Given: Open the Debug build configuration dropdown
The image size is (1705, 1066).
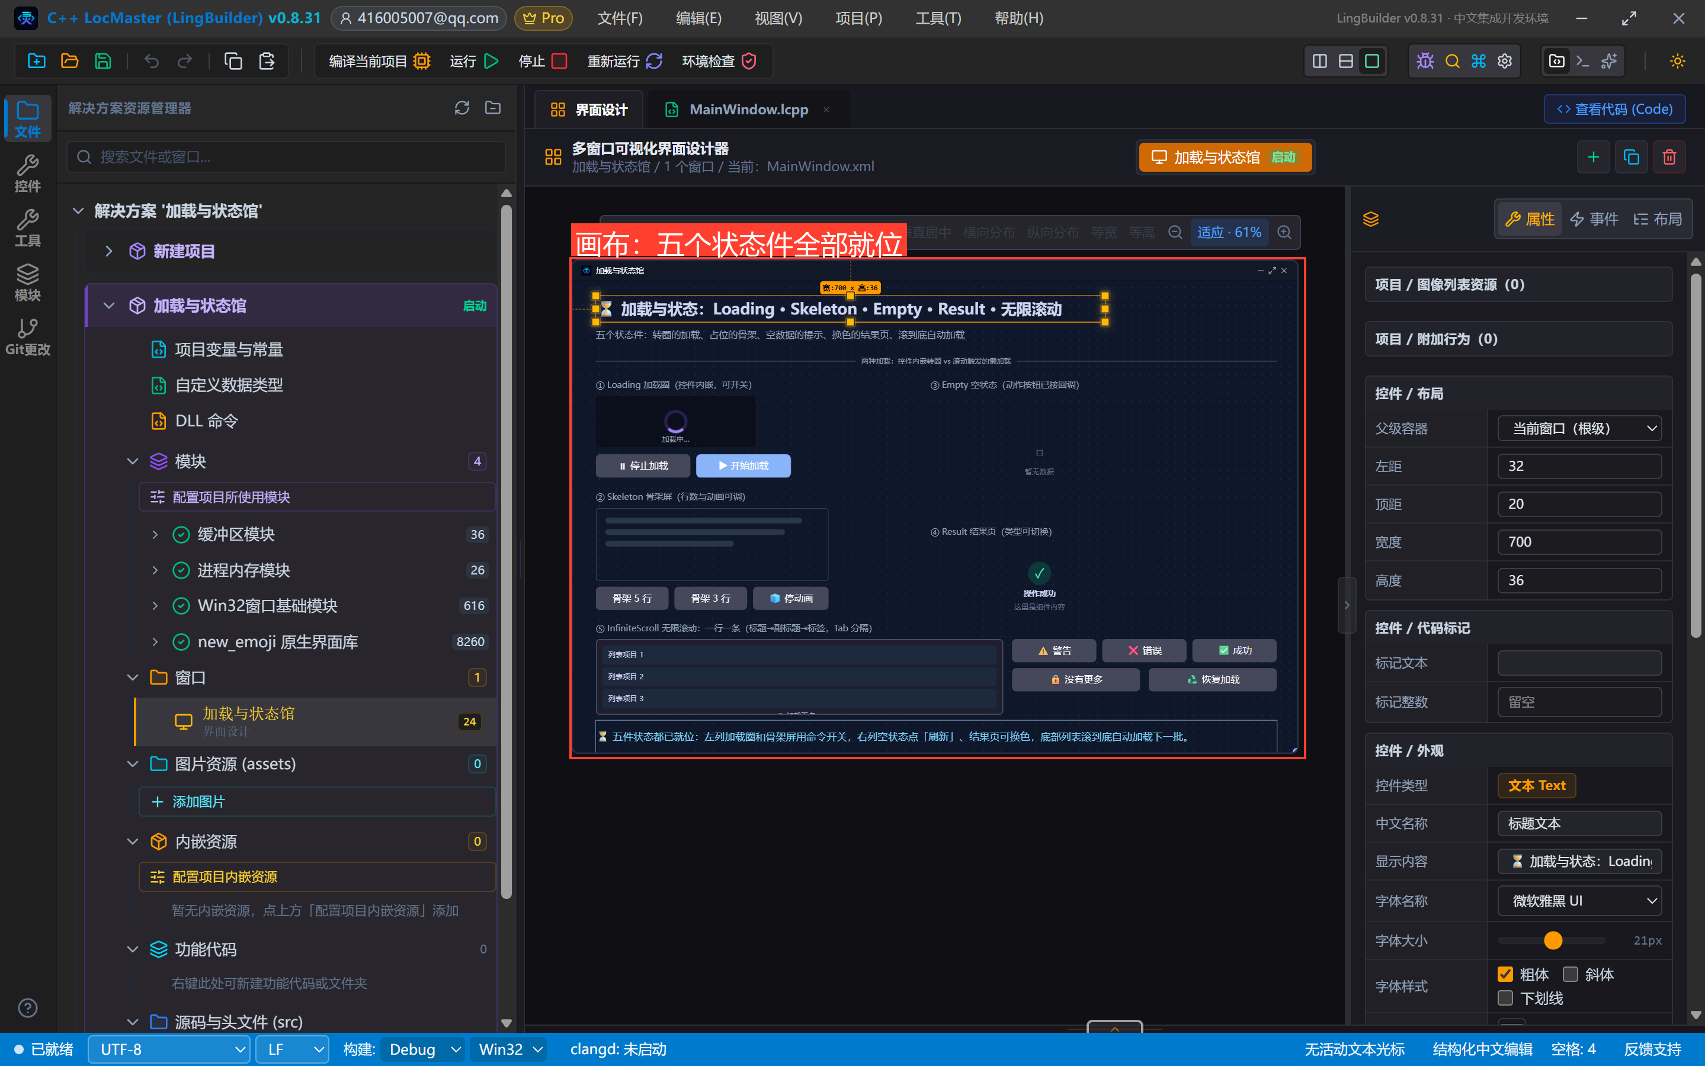Looking at the screenshot, I should pos(422,1049).
